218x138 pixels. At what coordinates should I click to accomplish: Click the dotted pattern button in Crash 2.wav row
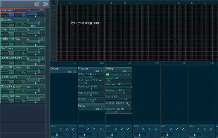tap(17, 82)
